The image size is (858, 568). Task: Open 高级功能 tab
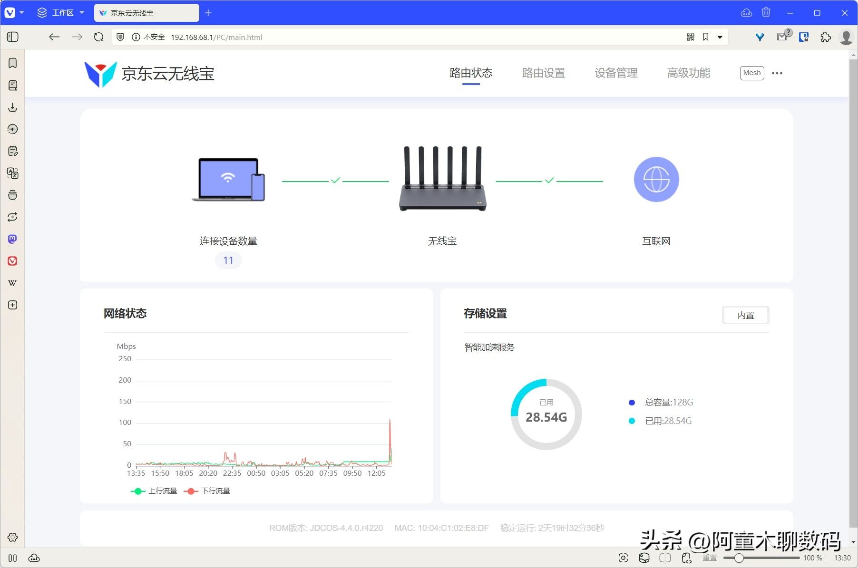coord(689,73)
